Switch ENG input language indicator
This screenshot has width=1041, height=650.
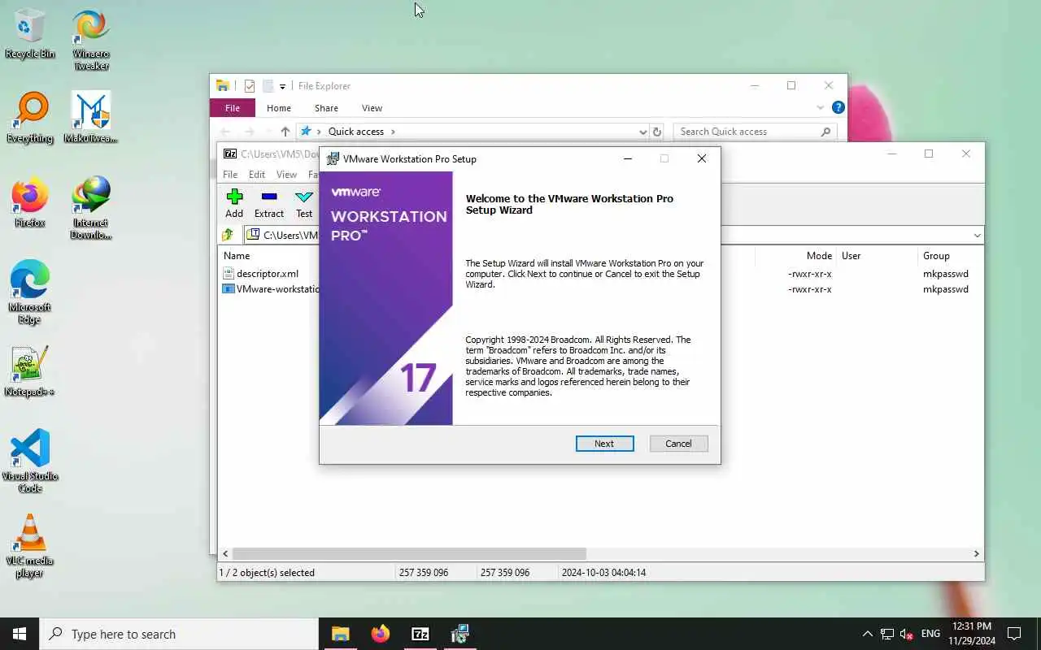point(931,634)
